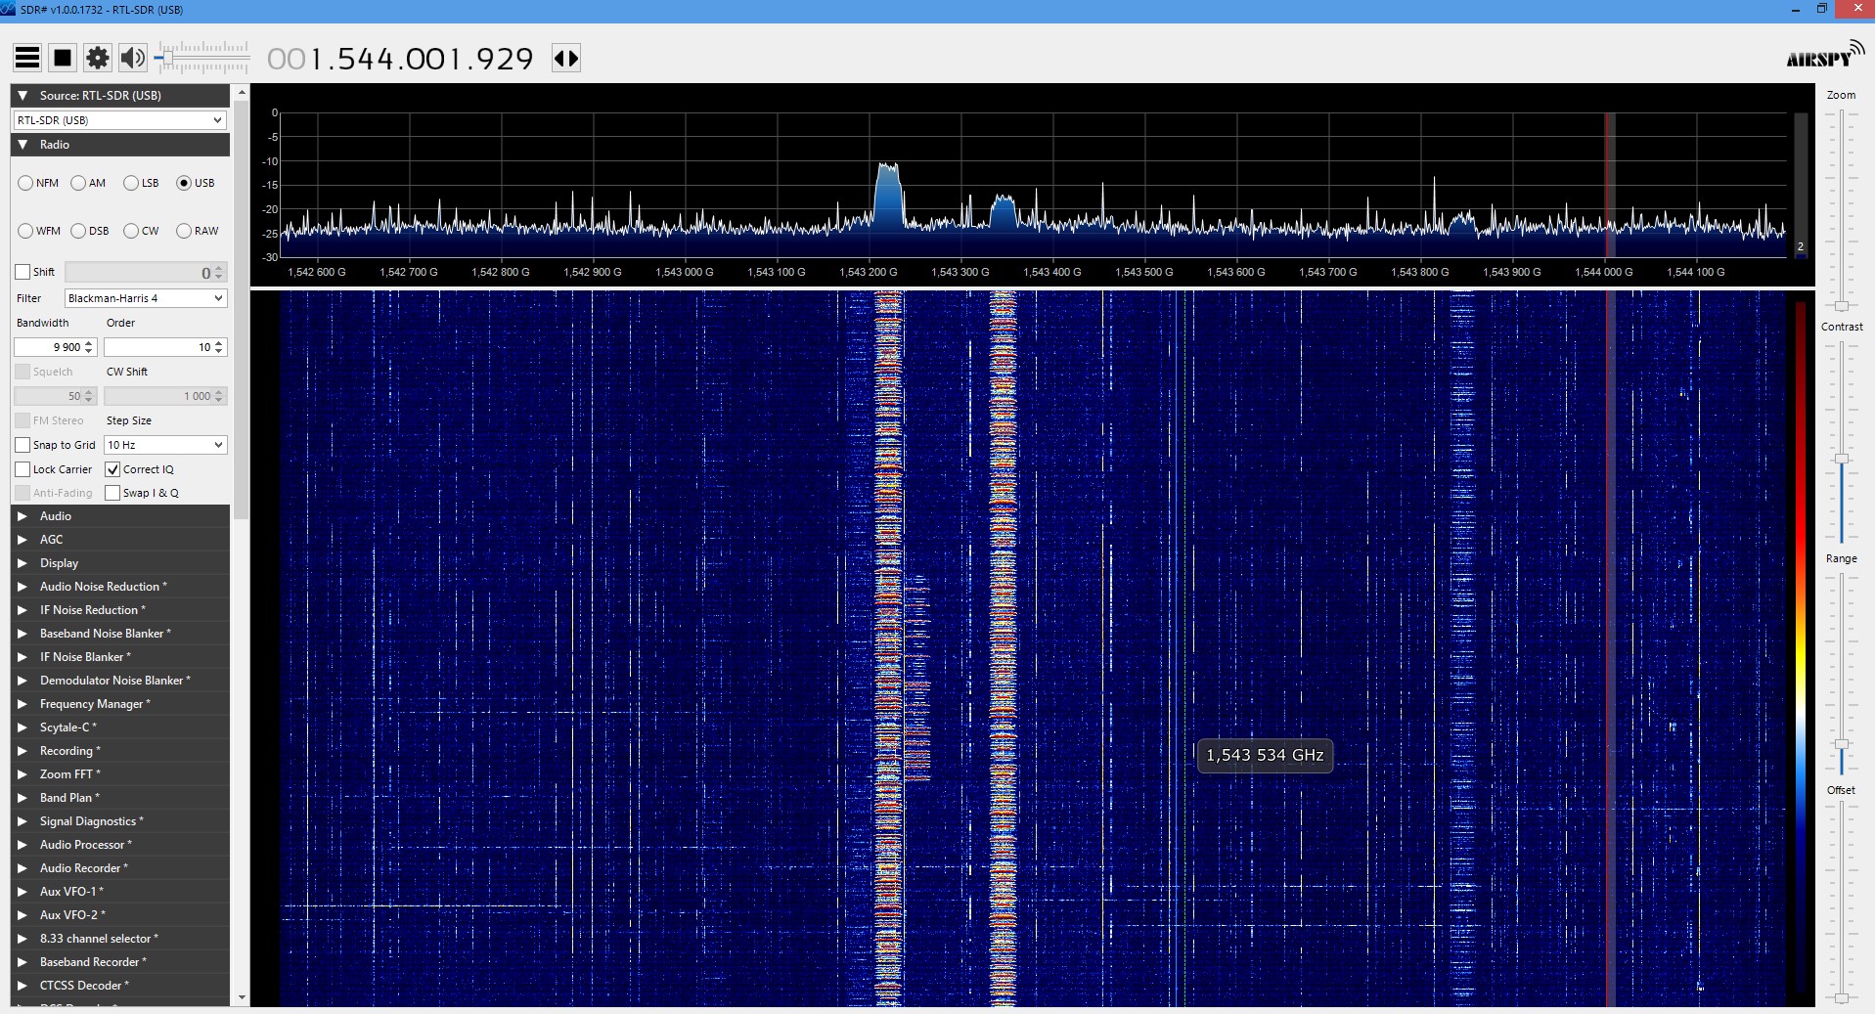The width and height of the screenshot is (1875, 1014).
Task: Open the RTL-SDR (USB) source dropdown
Action: coord(120,120)
